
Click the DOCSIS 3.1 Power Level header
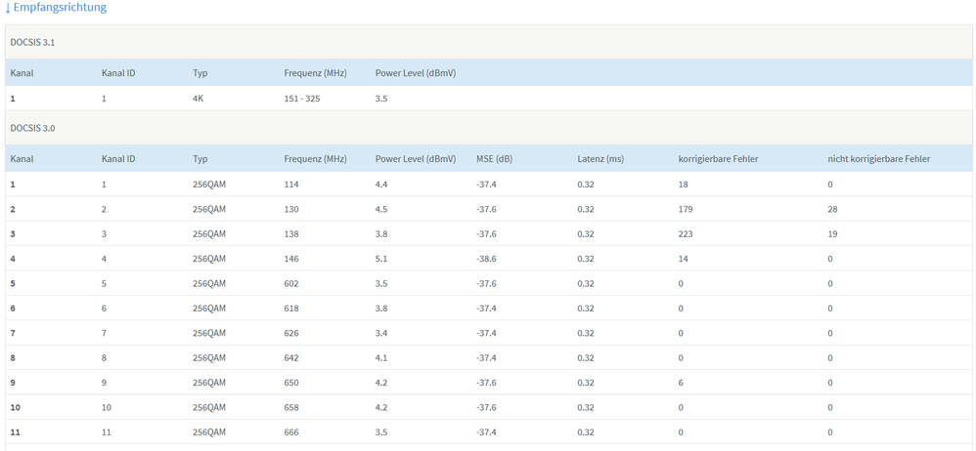point(416,73)
